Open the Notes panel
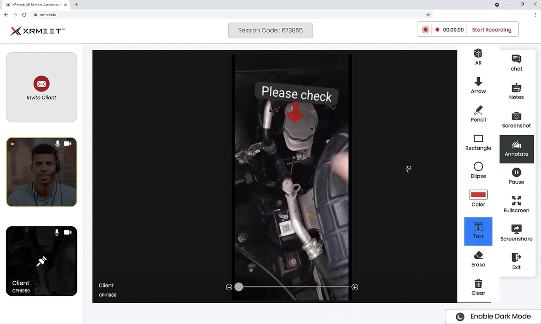 [x=516, y=91]
